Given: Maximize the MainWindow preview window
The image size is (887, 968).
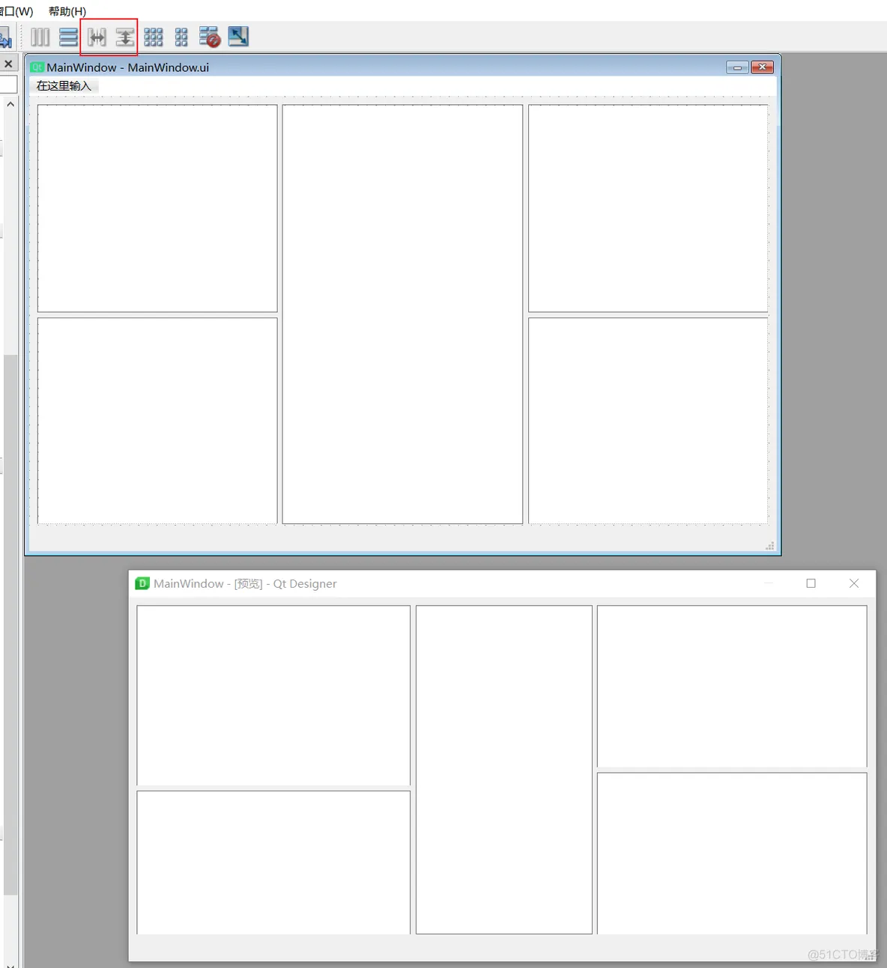Looking at the screenshot, I should [x=811, y=583].
